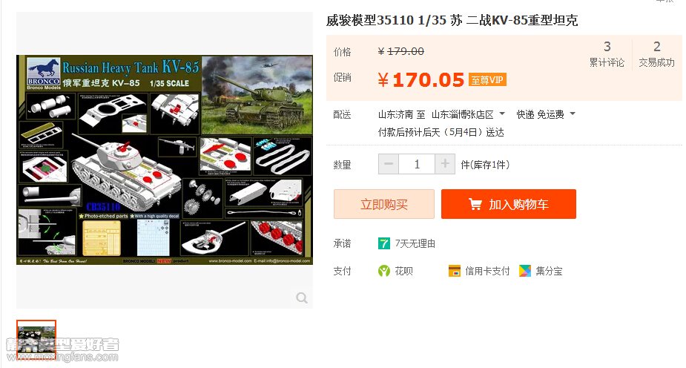Image resolution: width=686 pixels, height=368 pixels.
Task: Click the quantity input field showing 1
Action: (x=417, y=164)
